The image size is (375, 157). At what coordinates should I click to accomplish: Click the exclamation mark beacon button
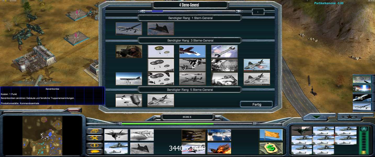[94, 145]
